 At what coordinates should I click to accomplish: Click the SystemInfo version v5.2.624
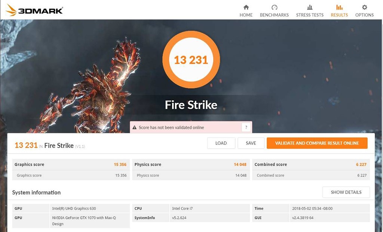[x=179, y=217]
